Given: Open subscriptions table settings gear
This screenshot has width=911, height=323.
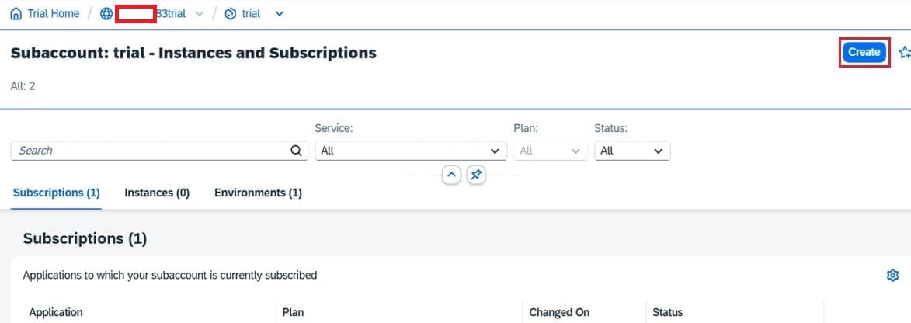Looking at the screenshot, I should (892, 275).
